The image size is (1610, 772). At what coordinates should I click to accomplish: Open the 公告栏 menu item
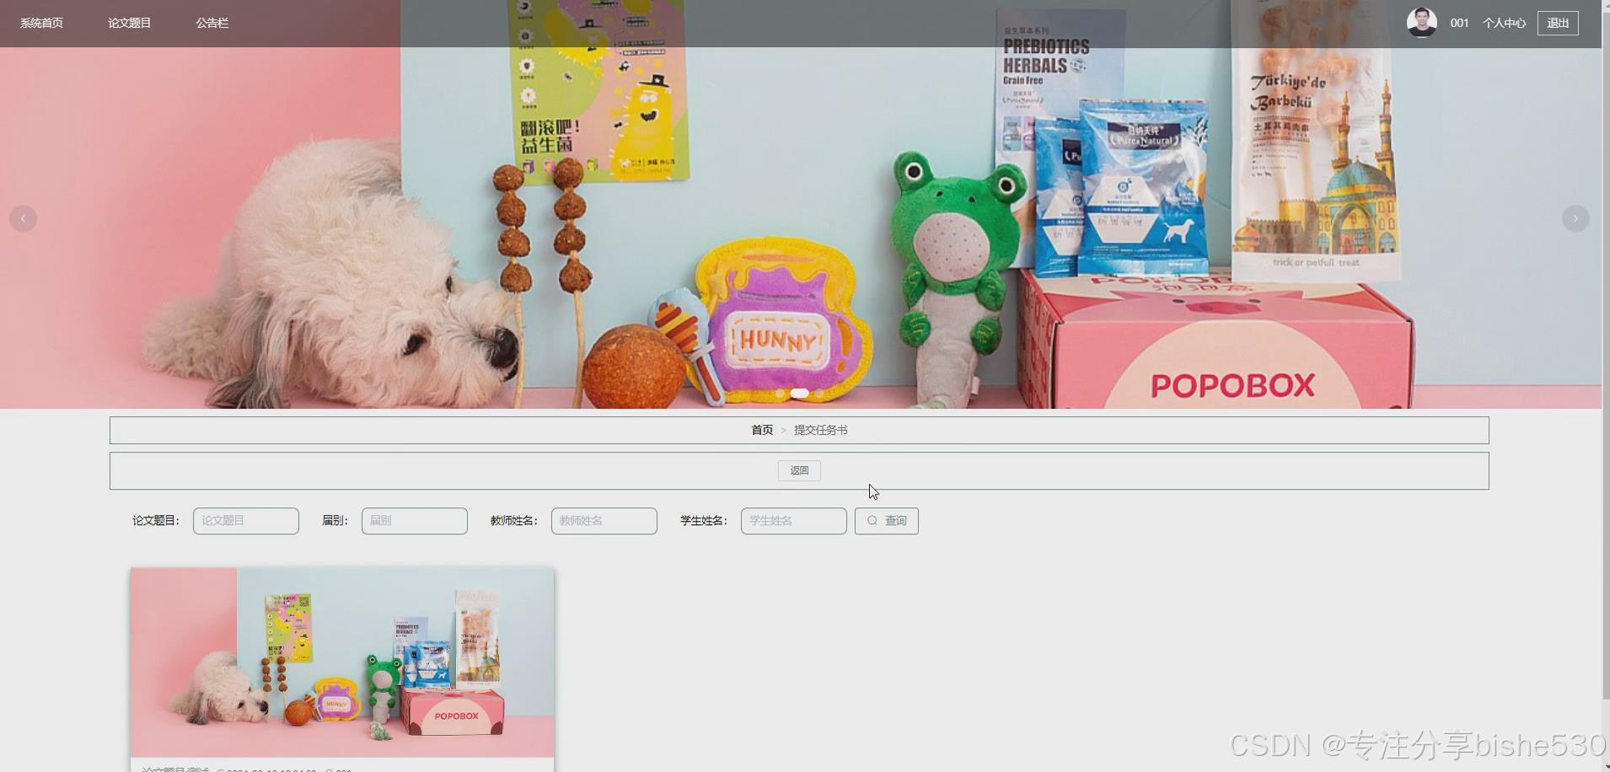click(212, 23)
